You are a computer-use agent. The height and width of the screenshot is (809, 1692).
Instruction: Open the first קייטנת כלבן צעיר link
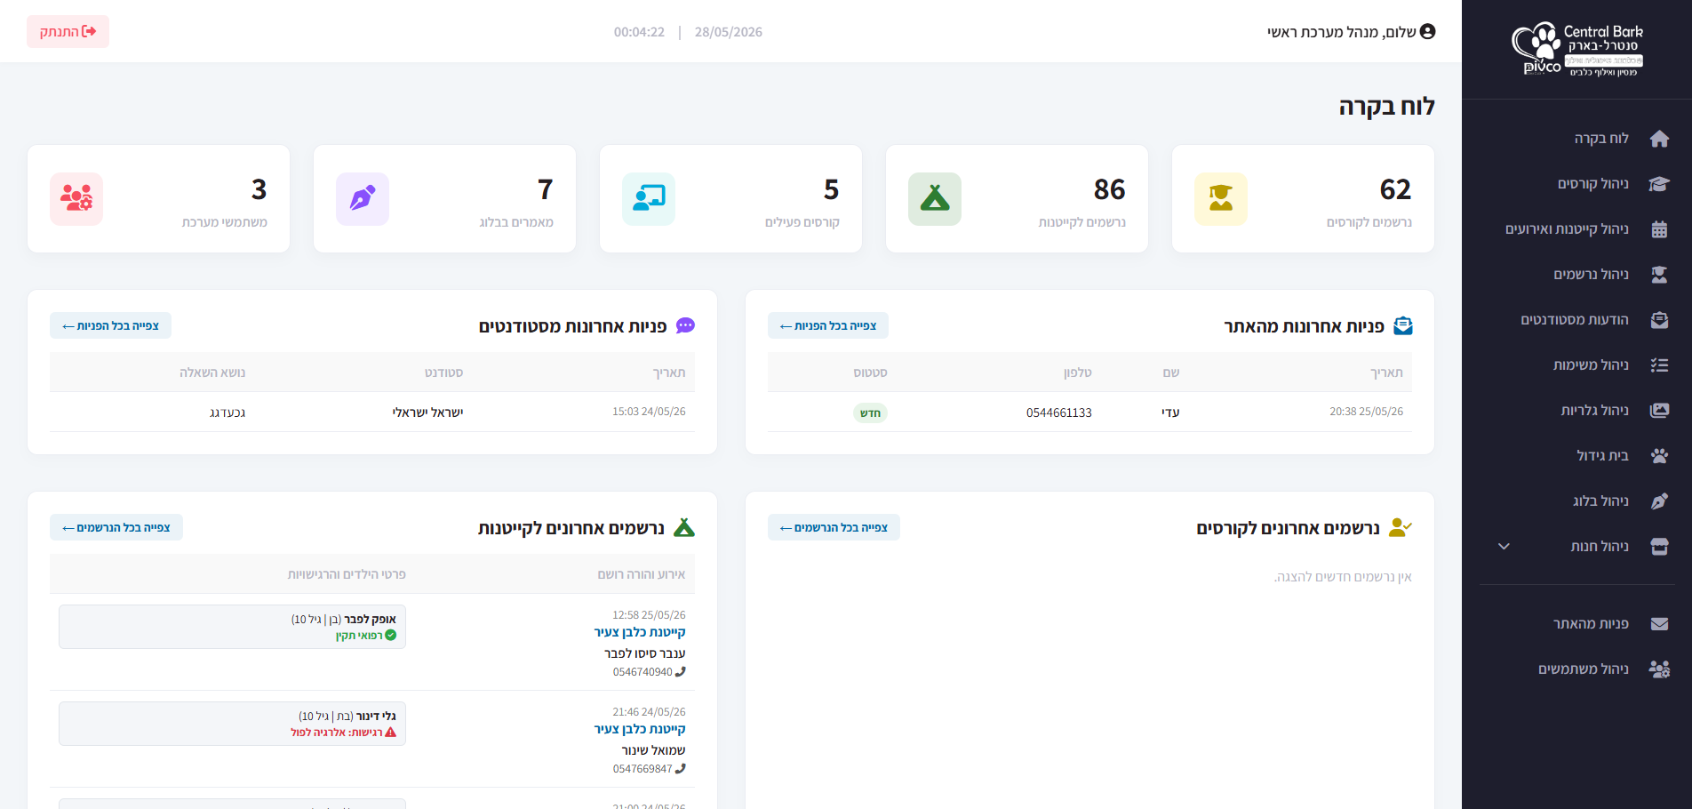640,633
